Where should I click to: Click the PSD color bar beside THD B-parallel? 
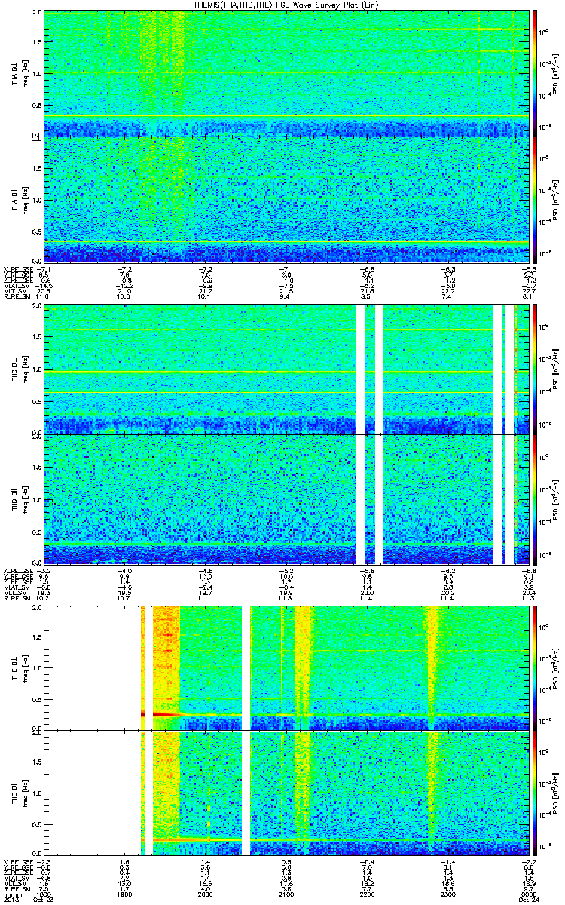pos(535,499)
